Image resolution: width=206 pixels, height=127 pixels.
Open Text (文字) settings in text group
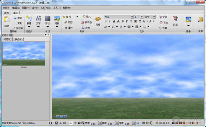pos(163,17)
